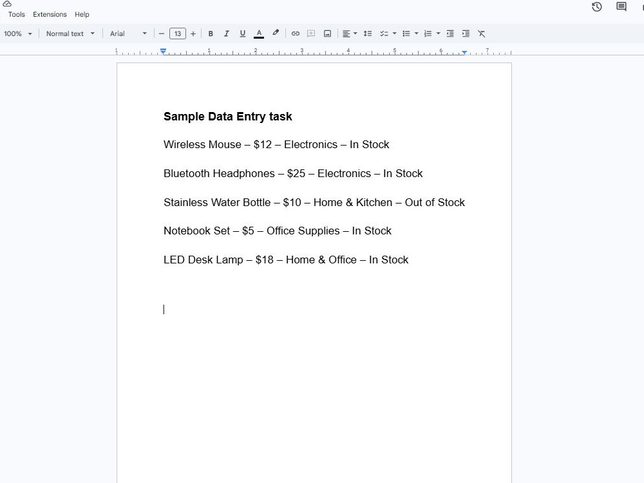Increase font size with plus button

point(193,33)
